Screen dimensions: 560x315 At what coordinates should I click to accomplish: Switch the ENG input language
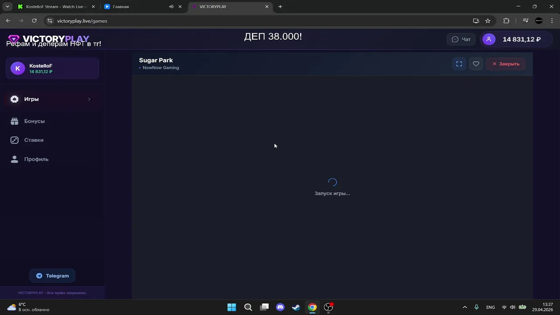click(x=490, y=307)
